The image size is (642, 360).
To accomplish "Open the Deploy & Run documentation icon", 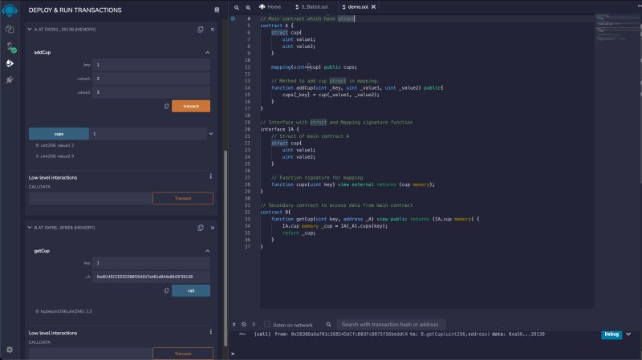I will pos(217,10).
